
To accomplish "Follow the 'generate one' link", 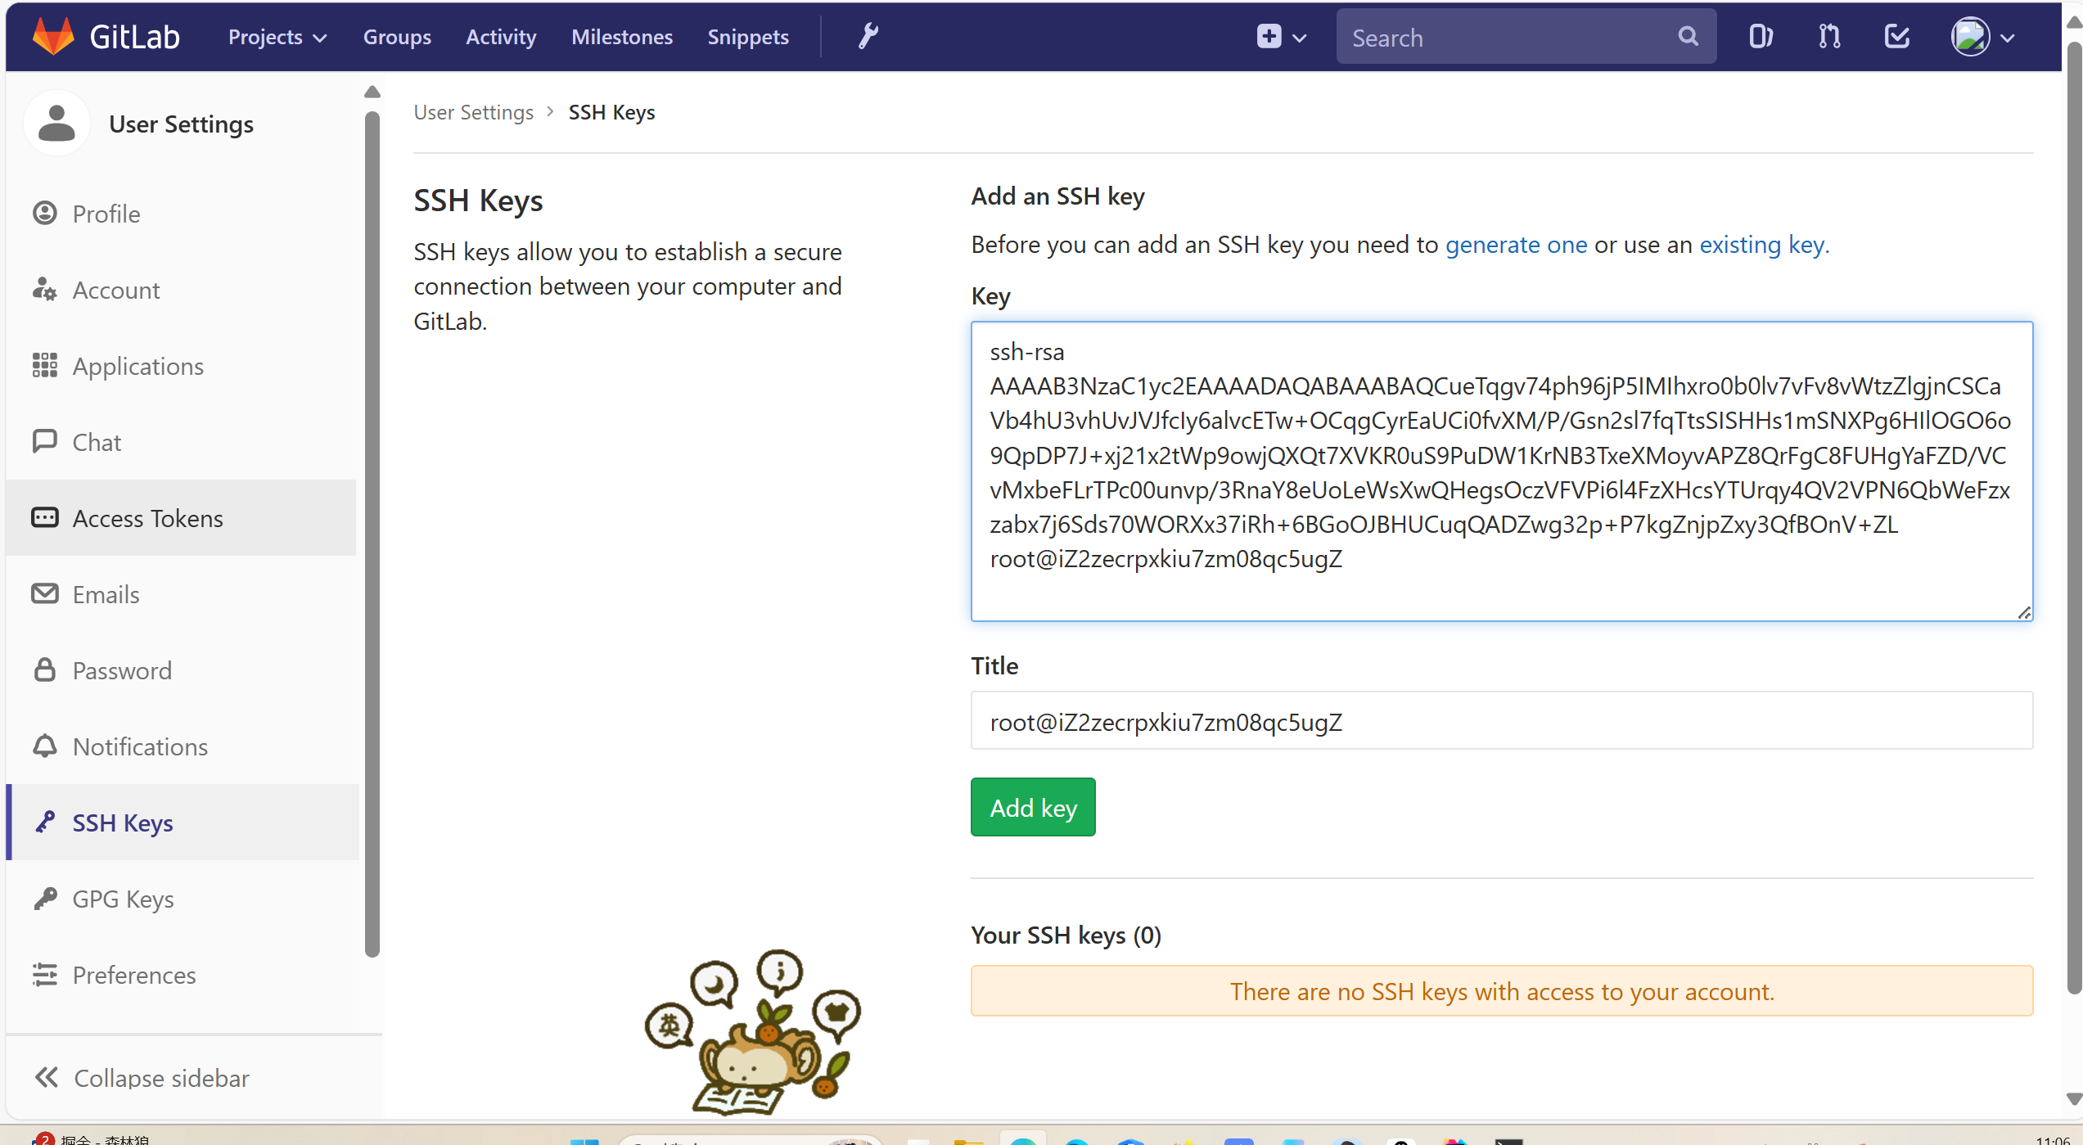I will click(1516, 244).
